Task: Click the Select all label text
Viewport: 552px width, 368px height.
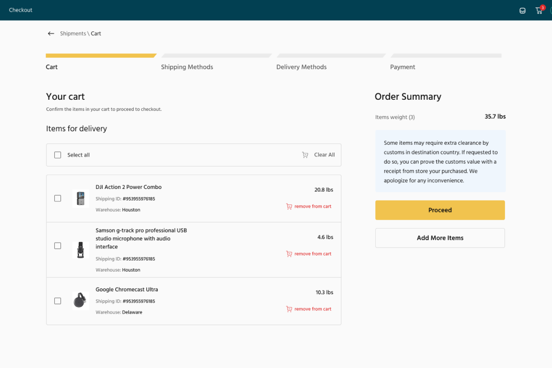Action: tap(78, 155)
